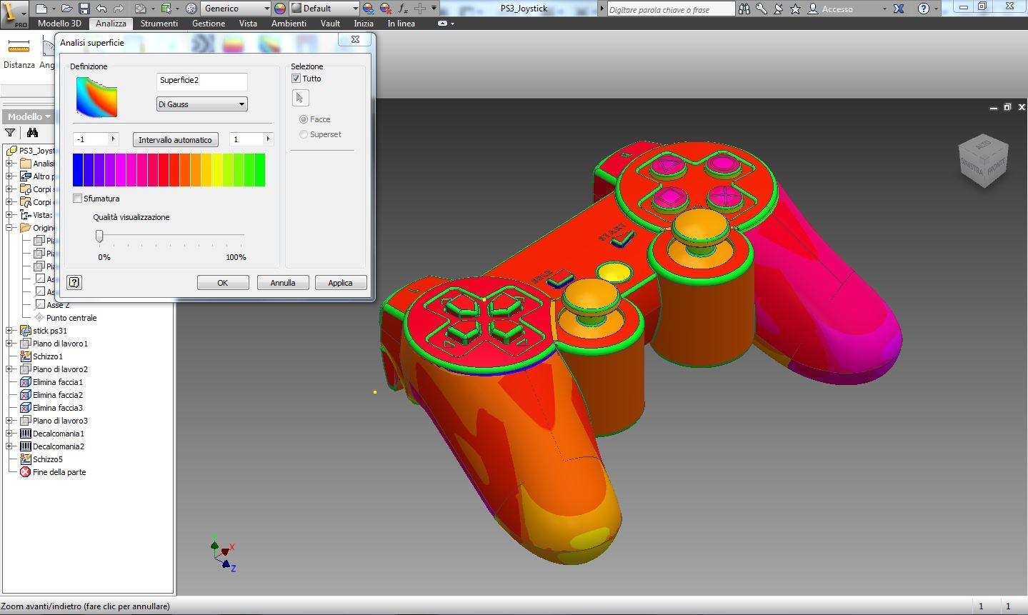Expand the Decalcomania2 node
1028x615 pixels.
[x=9, y=446]
